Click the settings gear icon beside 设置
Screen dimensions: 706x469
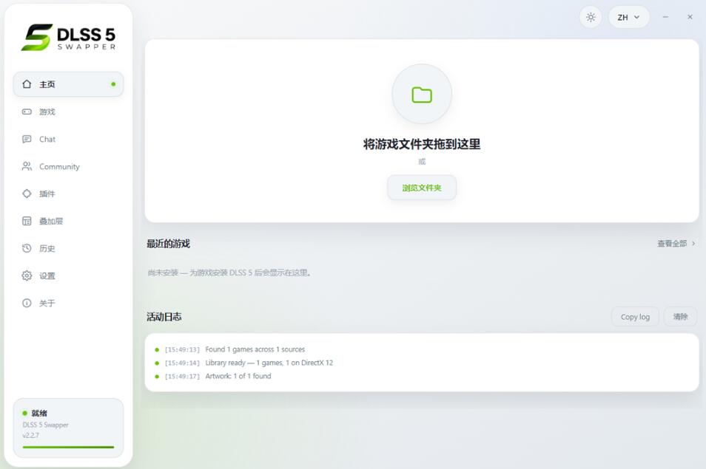(27, 275)
